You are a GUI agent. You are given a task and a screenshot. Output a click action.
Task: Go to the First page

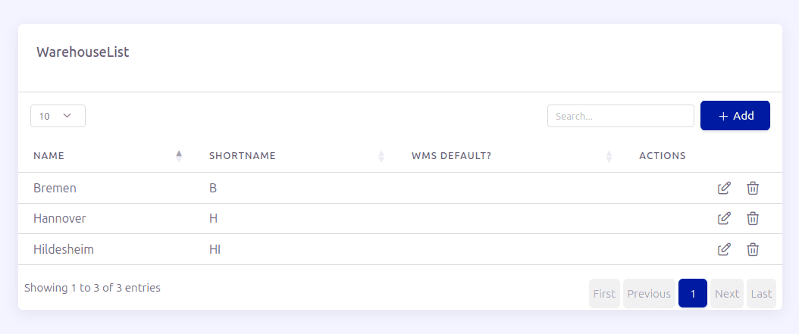tap(604, 293)
